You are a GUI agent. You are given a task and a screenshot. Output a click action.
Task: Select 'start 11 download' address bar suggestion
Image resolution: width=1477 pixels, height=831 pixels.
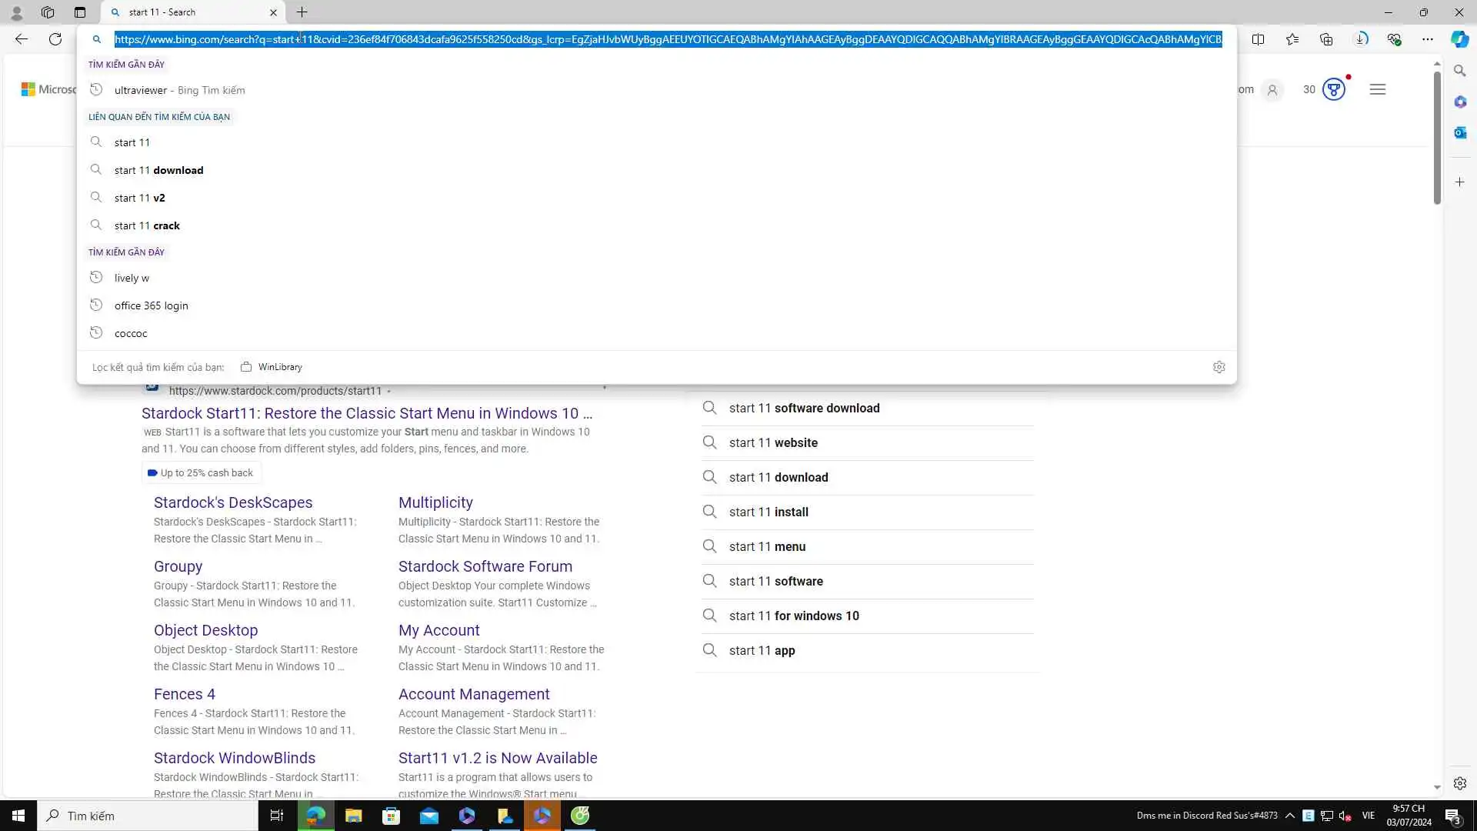(x=158, y=170)
